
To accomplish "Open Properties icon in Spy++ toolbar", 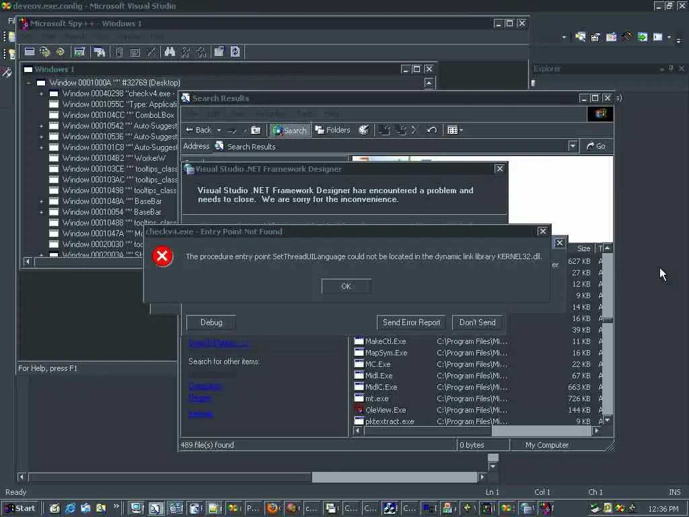I will pos(219,52).
